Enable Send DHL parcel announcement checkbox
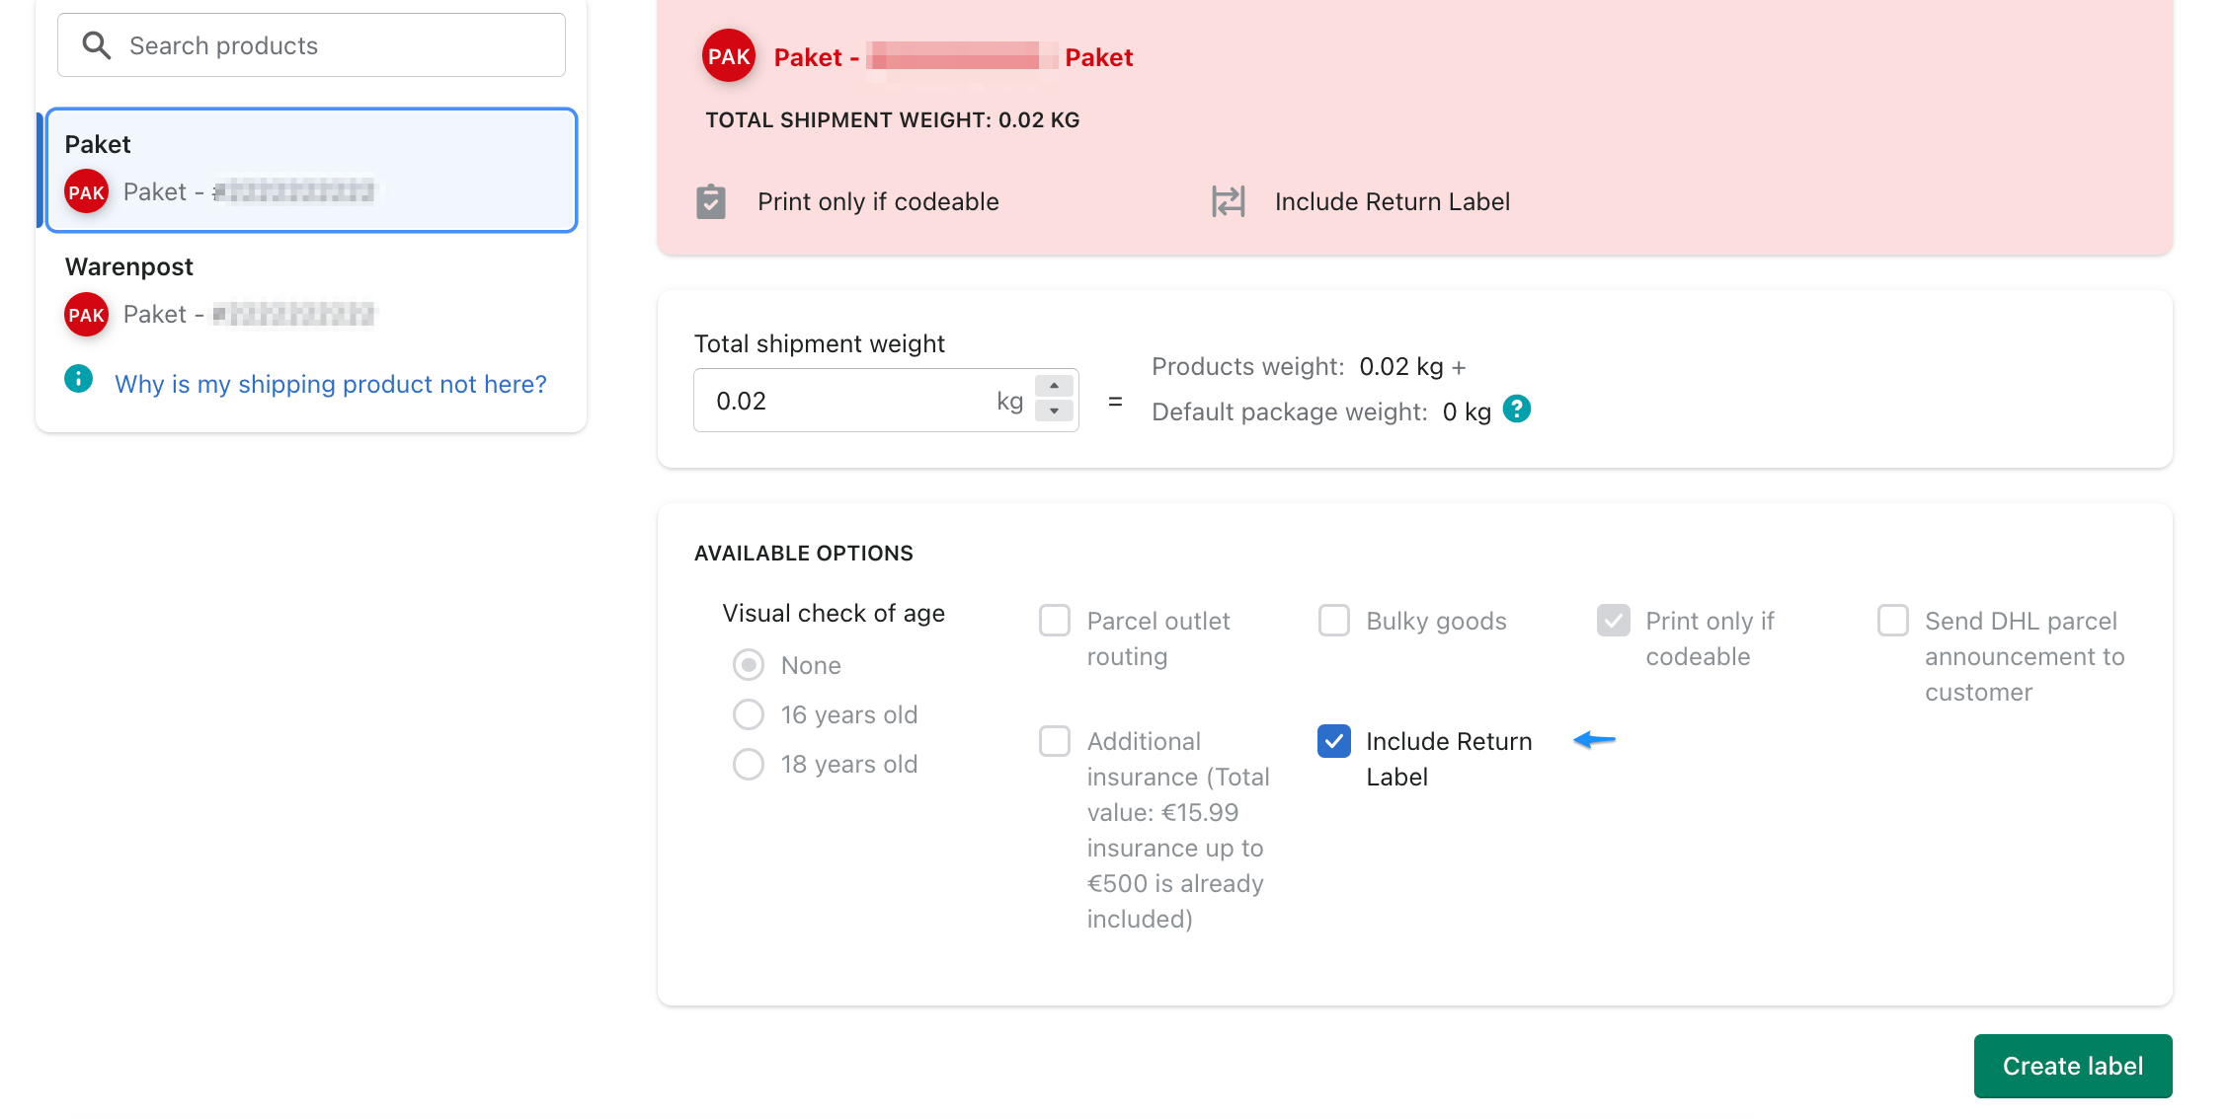2230x1119 pixels. click(1893, 621)
